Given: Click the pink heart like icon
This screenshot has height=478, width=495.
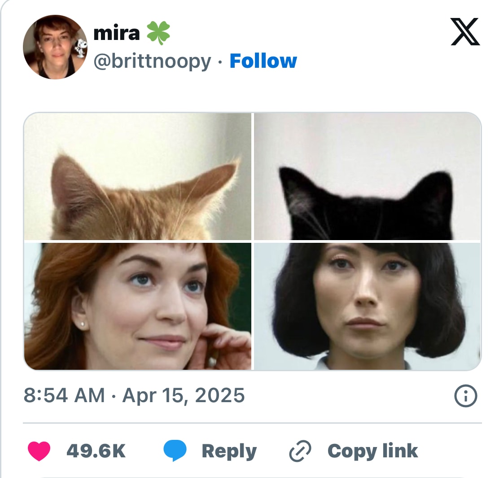Looking at the screenshot, I should coord(39,451).
